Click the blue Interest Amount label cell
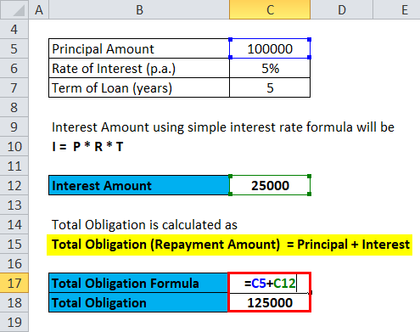This screenshot has height=332, width=420. 139,185
